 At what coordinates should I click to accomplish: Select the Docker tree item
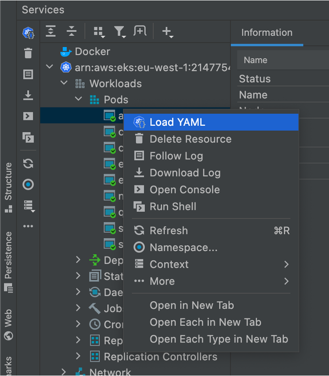(x=93, y=51)
